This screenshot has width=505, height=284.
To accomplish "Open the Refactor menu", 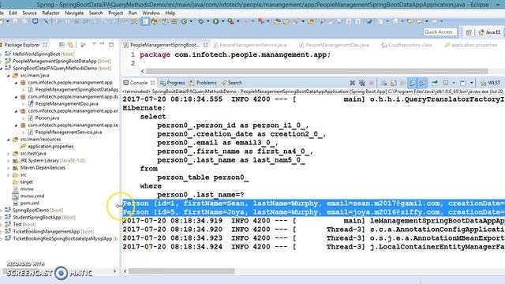I will 50,13.
